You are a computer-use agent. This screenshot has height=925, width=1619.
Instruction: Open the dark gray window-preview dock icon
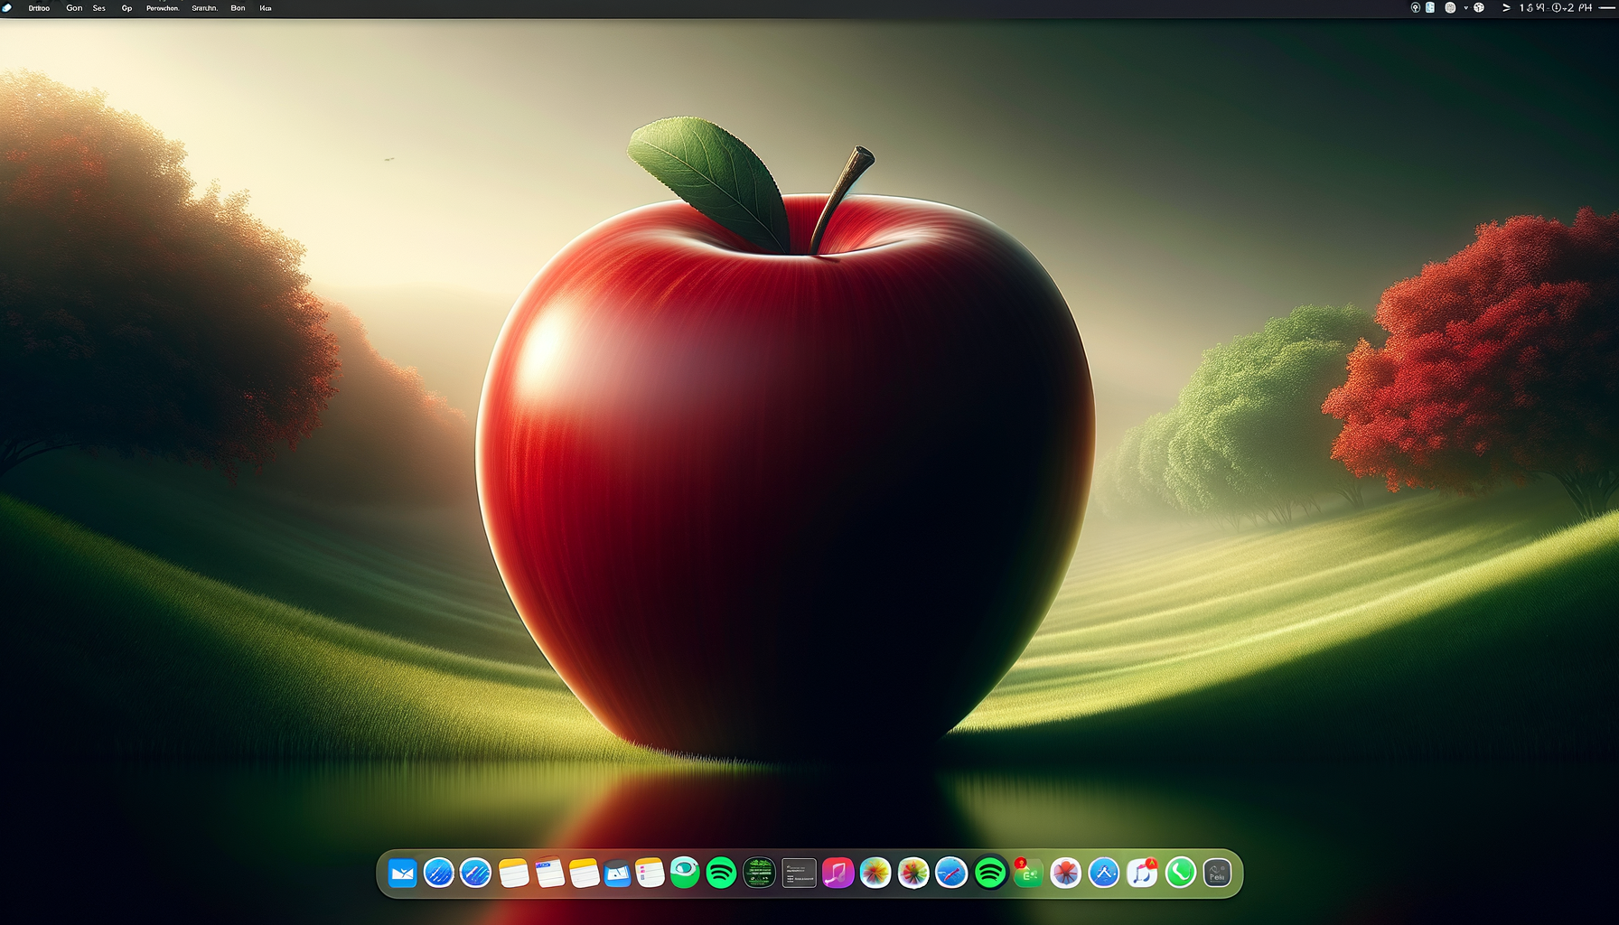(x=799, y=874)
